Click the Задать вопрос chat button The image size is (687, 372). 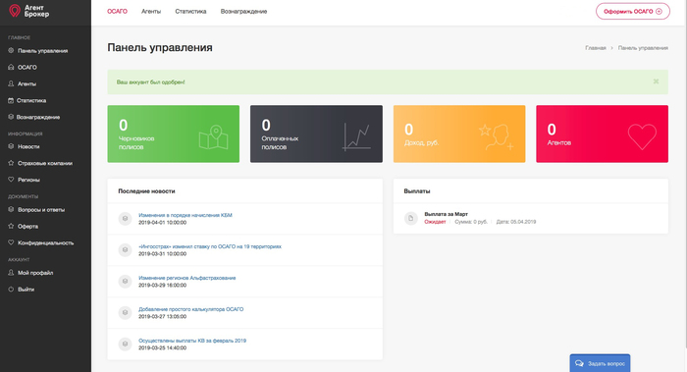[600, 363]
